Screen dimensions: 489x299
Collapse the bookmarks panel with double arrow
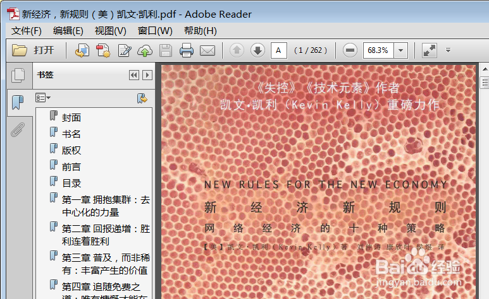pyautogui.click(x=134, y=75)
